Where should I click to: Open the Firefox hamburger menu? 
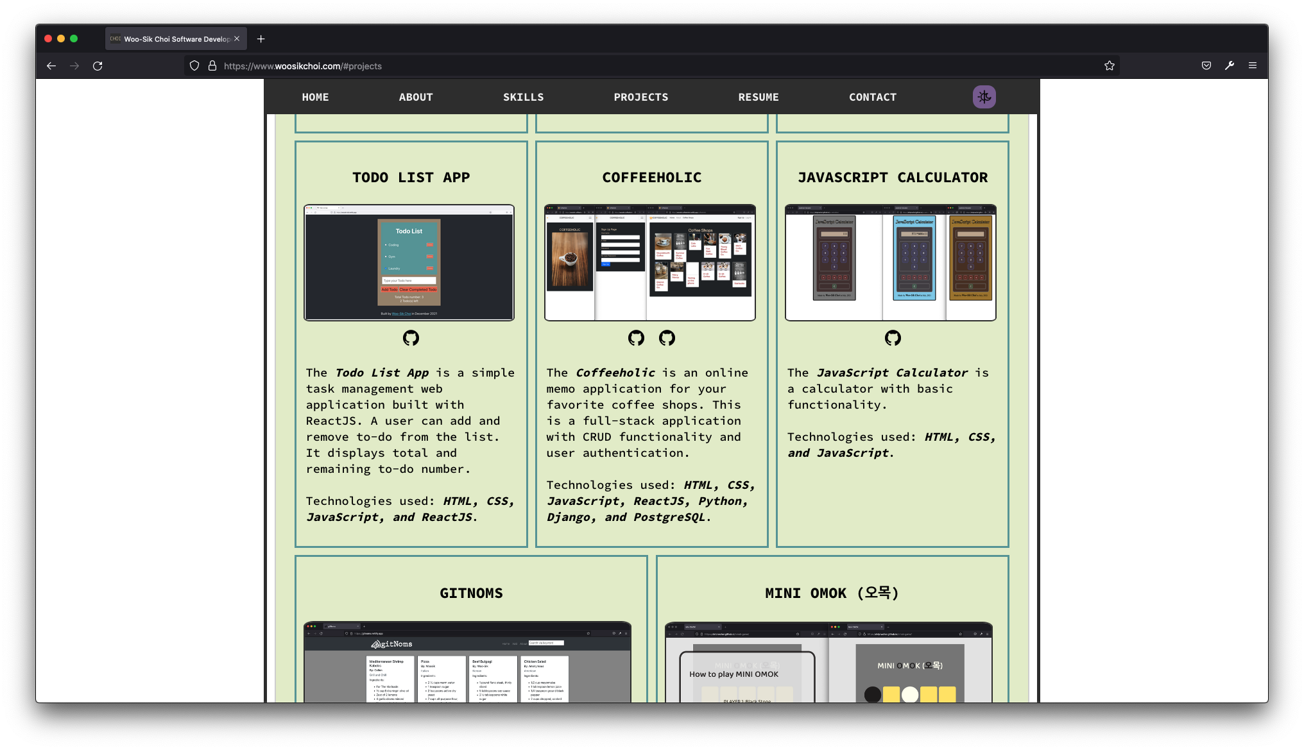click(x=1252, y=65)
